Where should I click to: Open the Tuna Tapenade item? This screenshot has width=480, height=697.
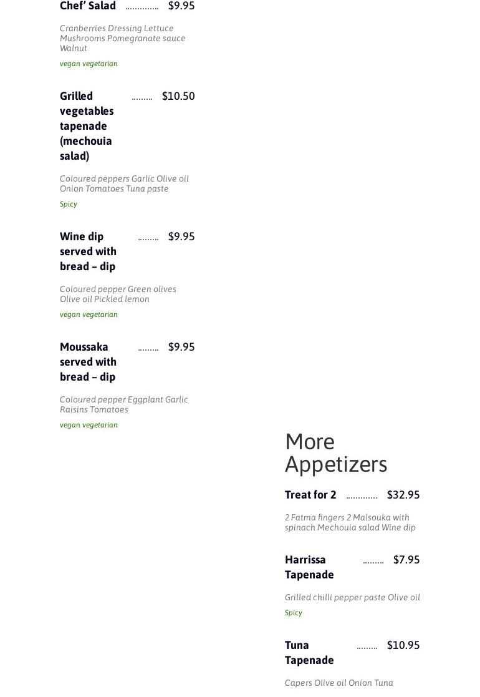coord(309,652)
